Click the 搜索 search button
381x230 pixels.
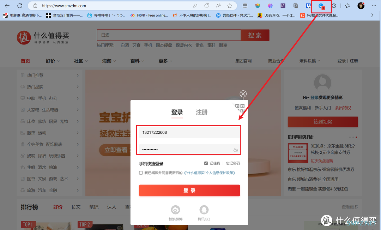click(255, 35)
